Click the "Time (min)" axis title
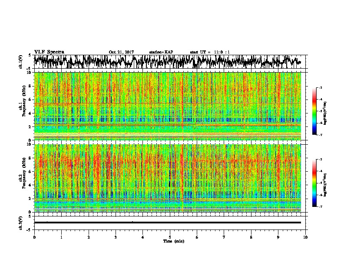 point(174,241)
